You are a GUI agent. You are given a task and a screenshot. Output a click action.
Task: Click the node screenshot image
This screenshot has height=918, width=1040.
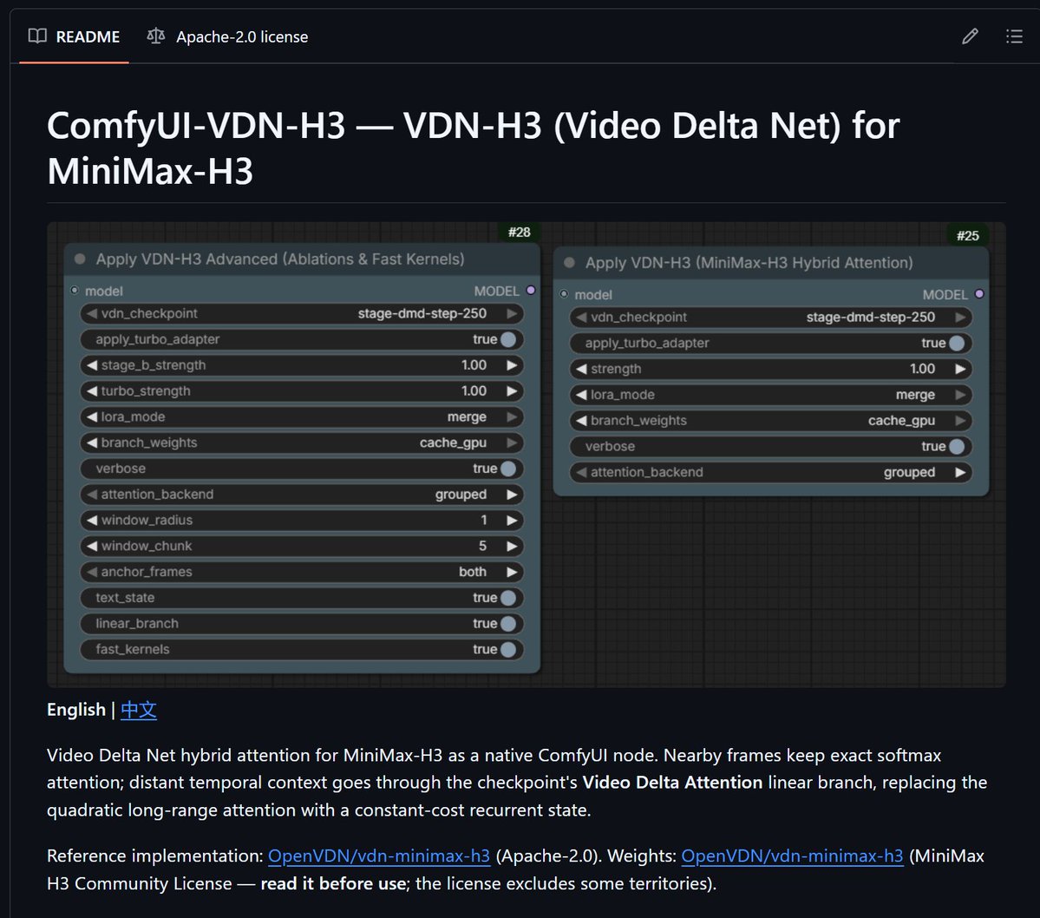pos(526,455)
